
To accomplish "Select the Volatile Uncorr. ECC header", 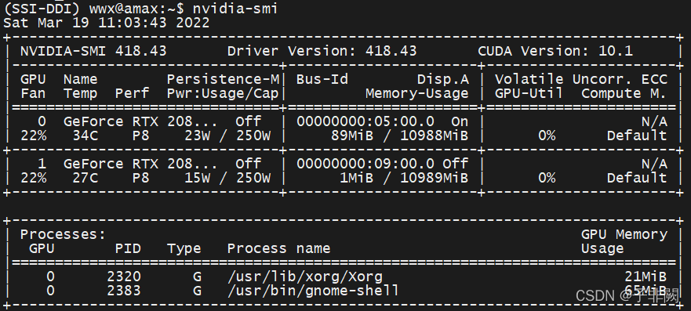I will click(x=581, y=79).
